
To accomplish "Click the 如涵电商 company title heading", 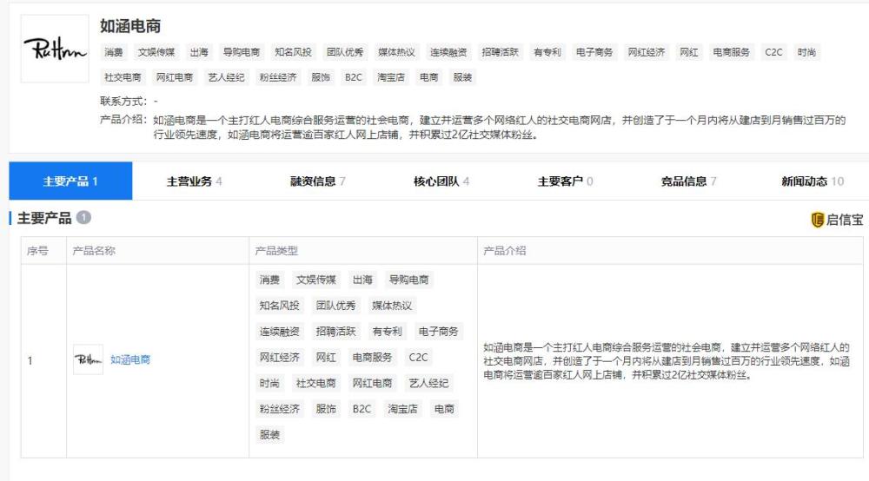I will [x=130, y=26].
